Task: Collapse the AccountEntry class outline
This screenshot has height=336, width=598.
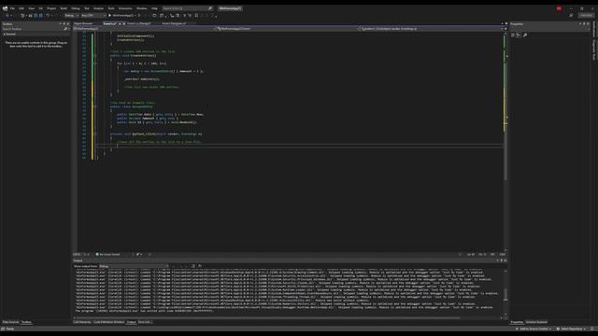Action: coord(95,106)
